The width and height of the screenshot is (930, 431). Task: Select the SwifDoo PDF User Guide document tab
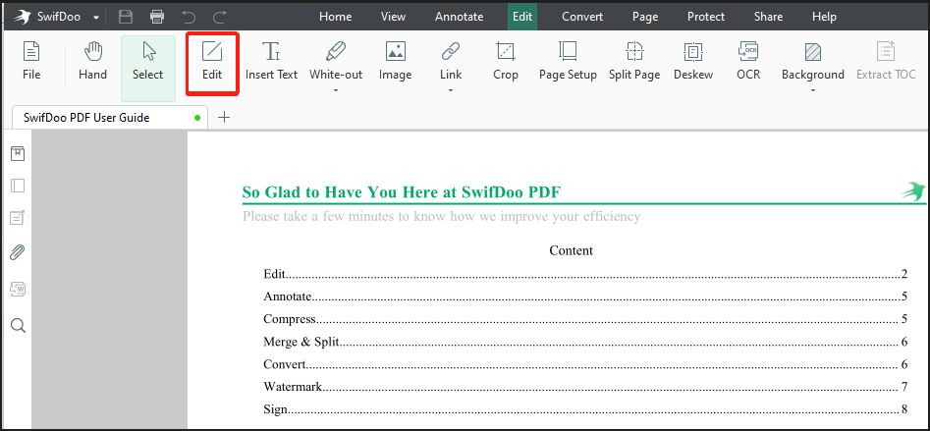point(110,118)
